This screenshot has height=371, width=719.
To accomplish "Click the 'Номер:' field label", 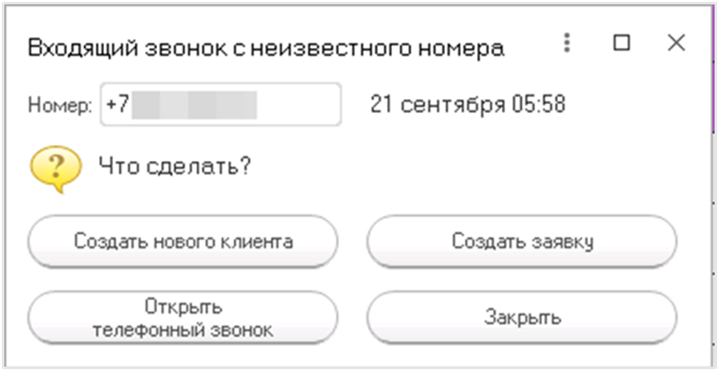I will 60,105.
